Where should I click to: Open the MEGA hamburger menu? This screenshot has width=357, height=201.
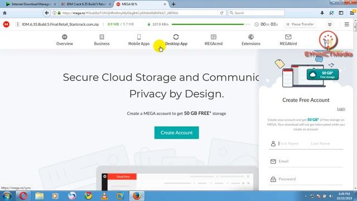click(347, 24)
